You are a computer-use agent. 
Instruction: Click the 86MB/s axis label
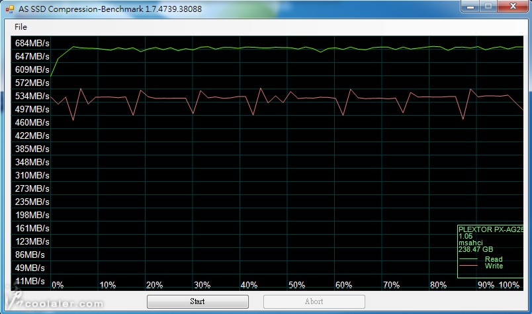[x=30, y=255]
